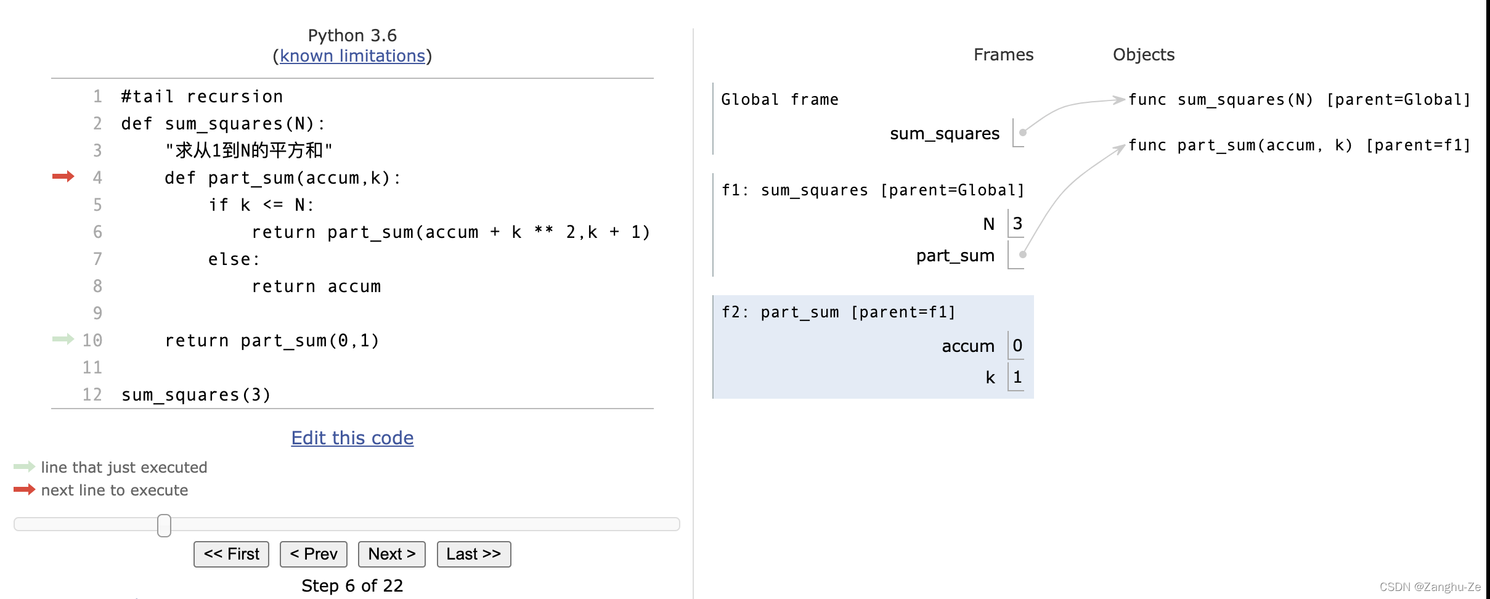
Task: Click the sum_squares pointer dot in Global frame
Action: click(x=1022, y=131)
